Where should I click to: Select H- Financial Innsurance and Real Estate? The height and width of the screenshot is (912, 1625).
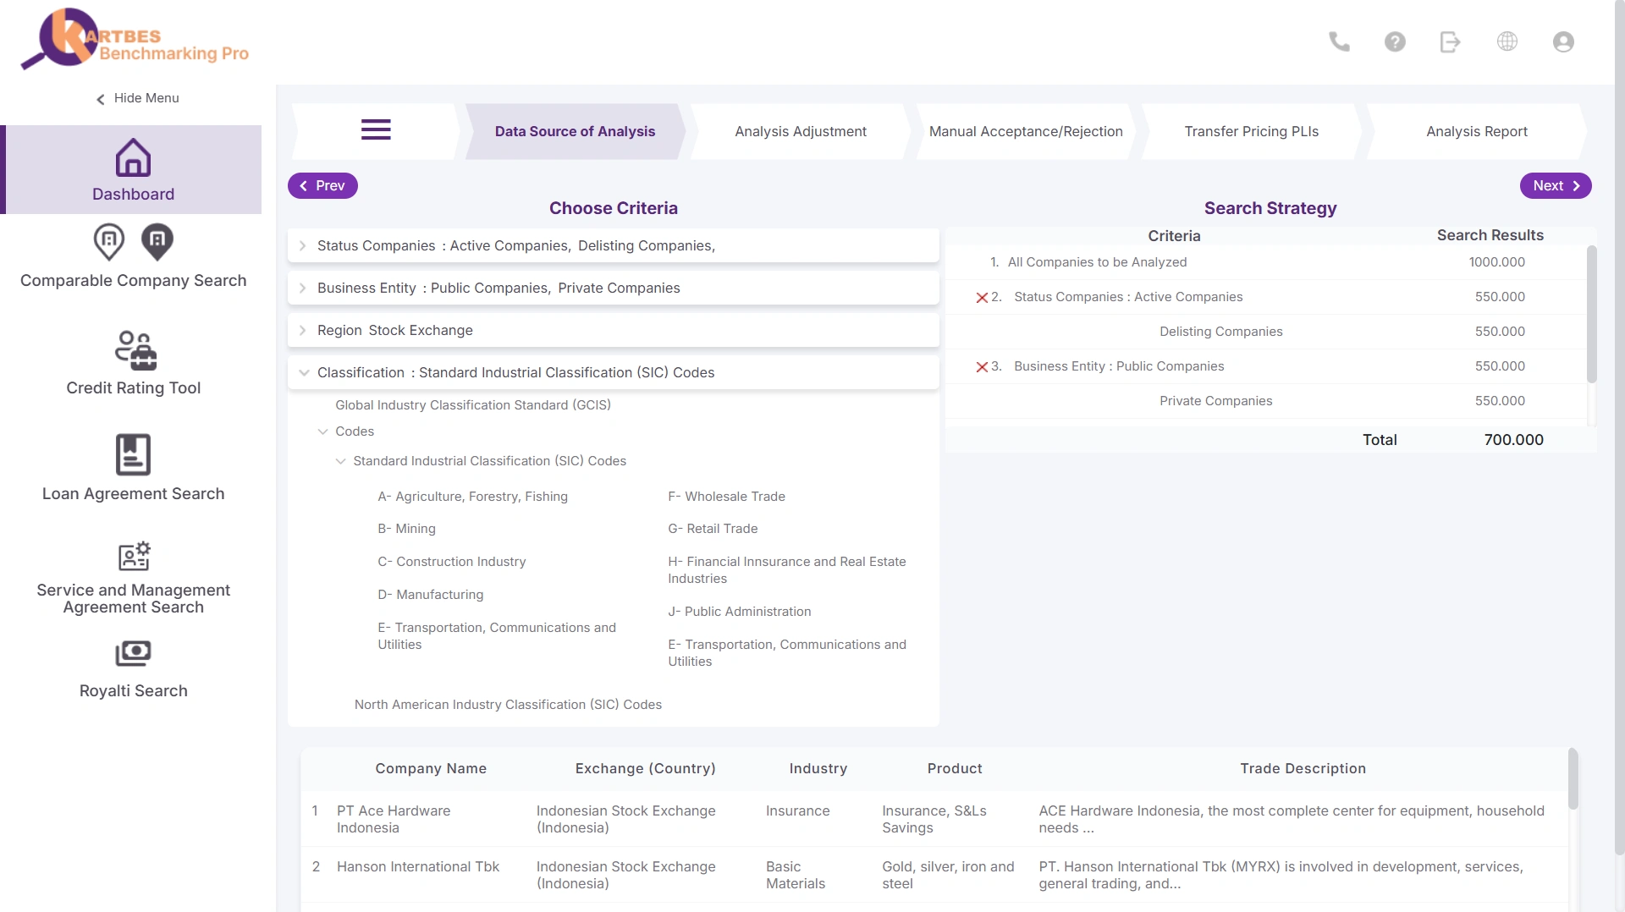pos(787,570)
